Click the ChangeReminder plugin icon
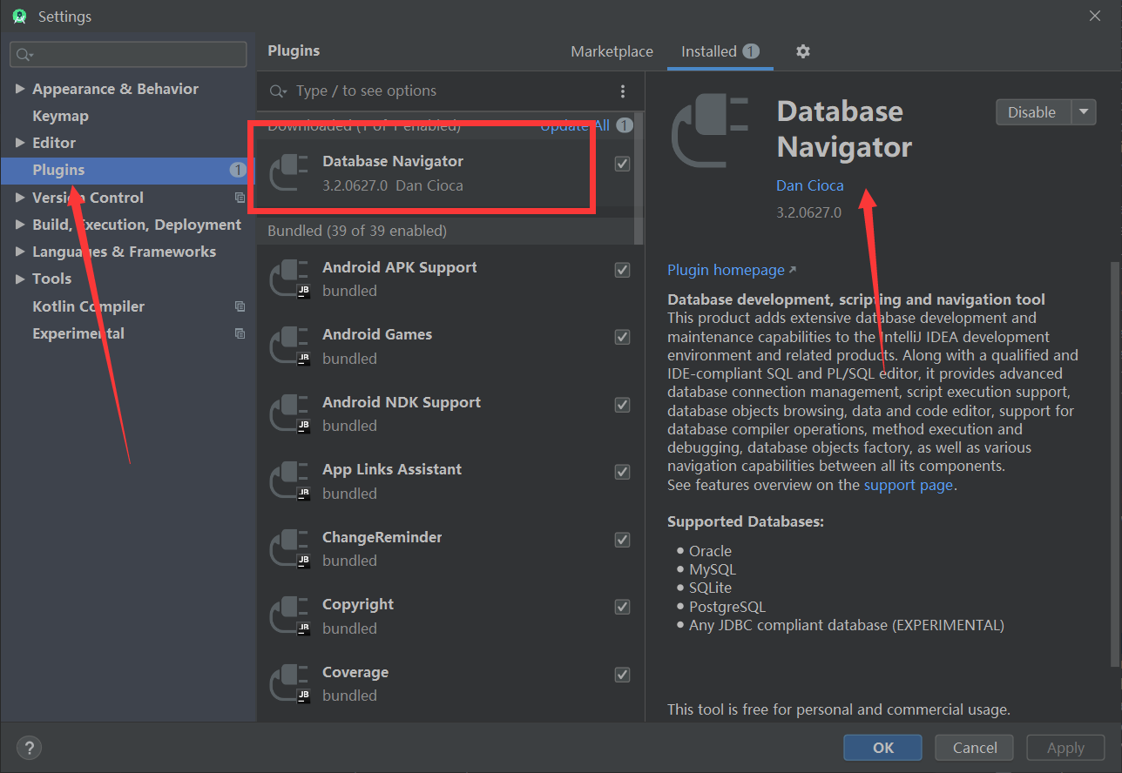Screen dimensions: 1122x773 (290, 549)
